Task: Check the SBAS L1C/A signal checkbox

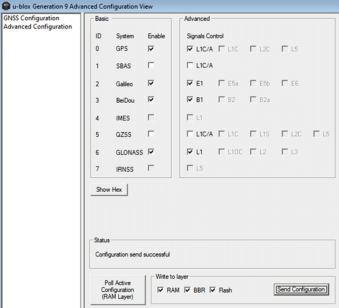Action: [190, 66]
